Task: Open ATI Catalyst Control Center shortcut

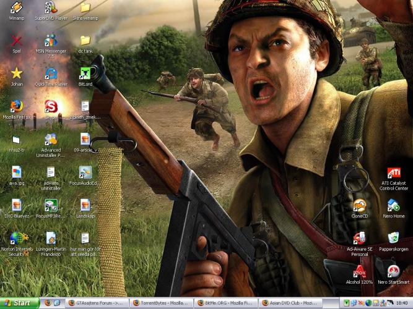Action: [393, 173]
